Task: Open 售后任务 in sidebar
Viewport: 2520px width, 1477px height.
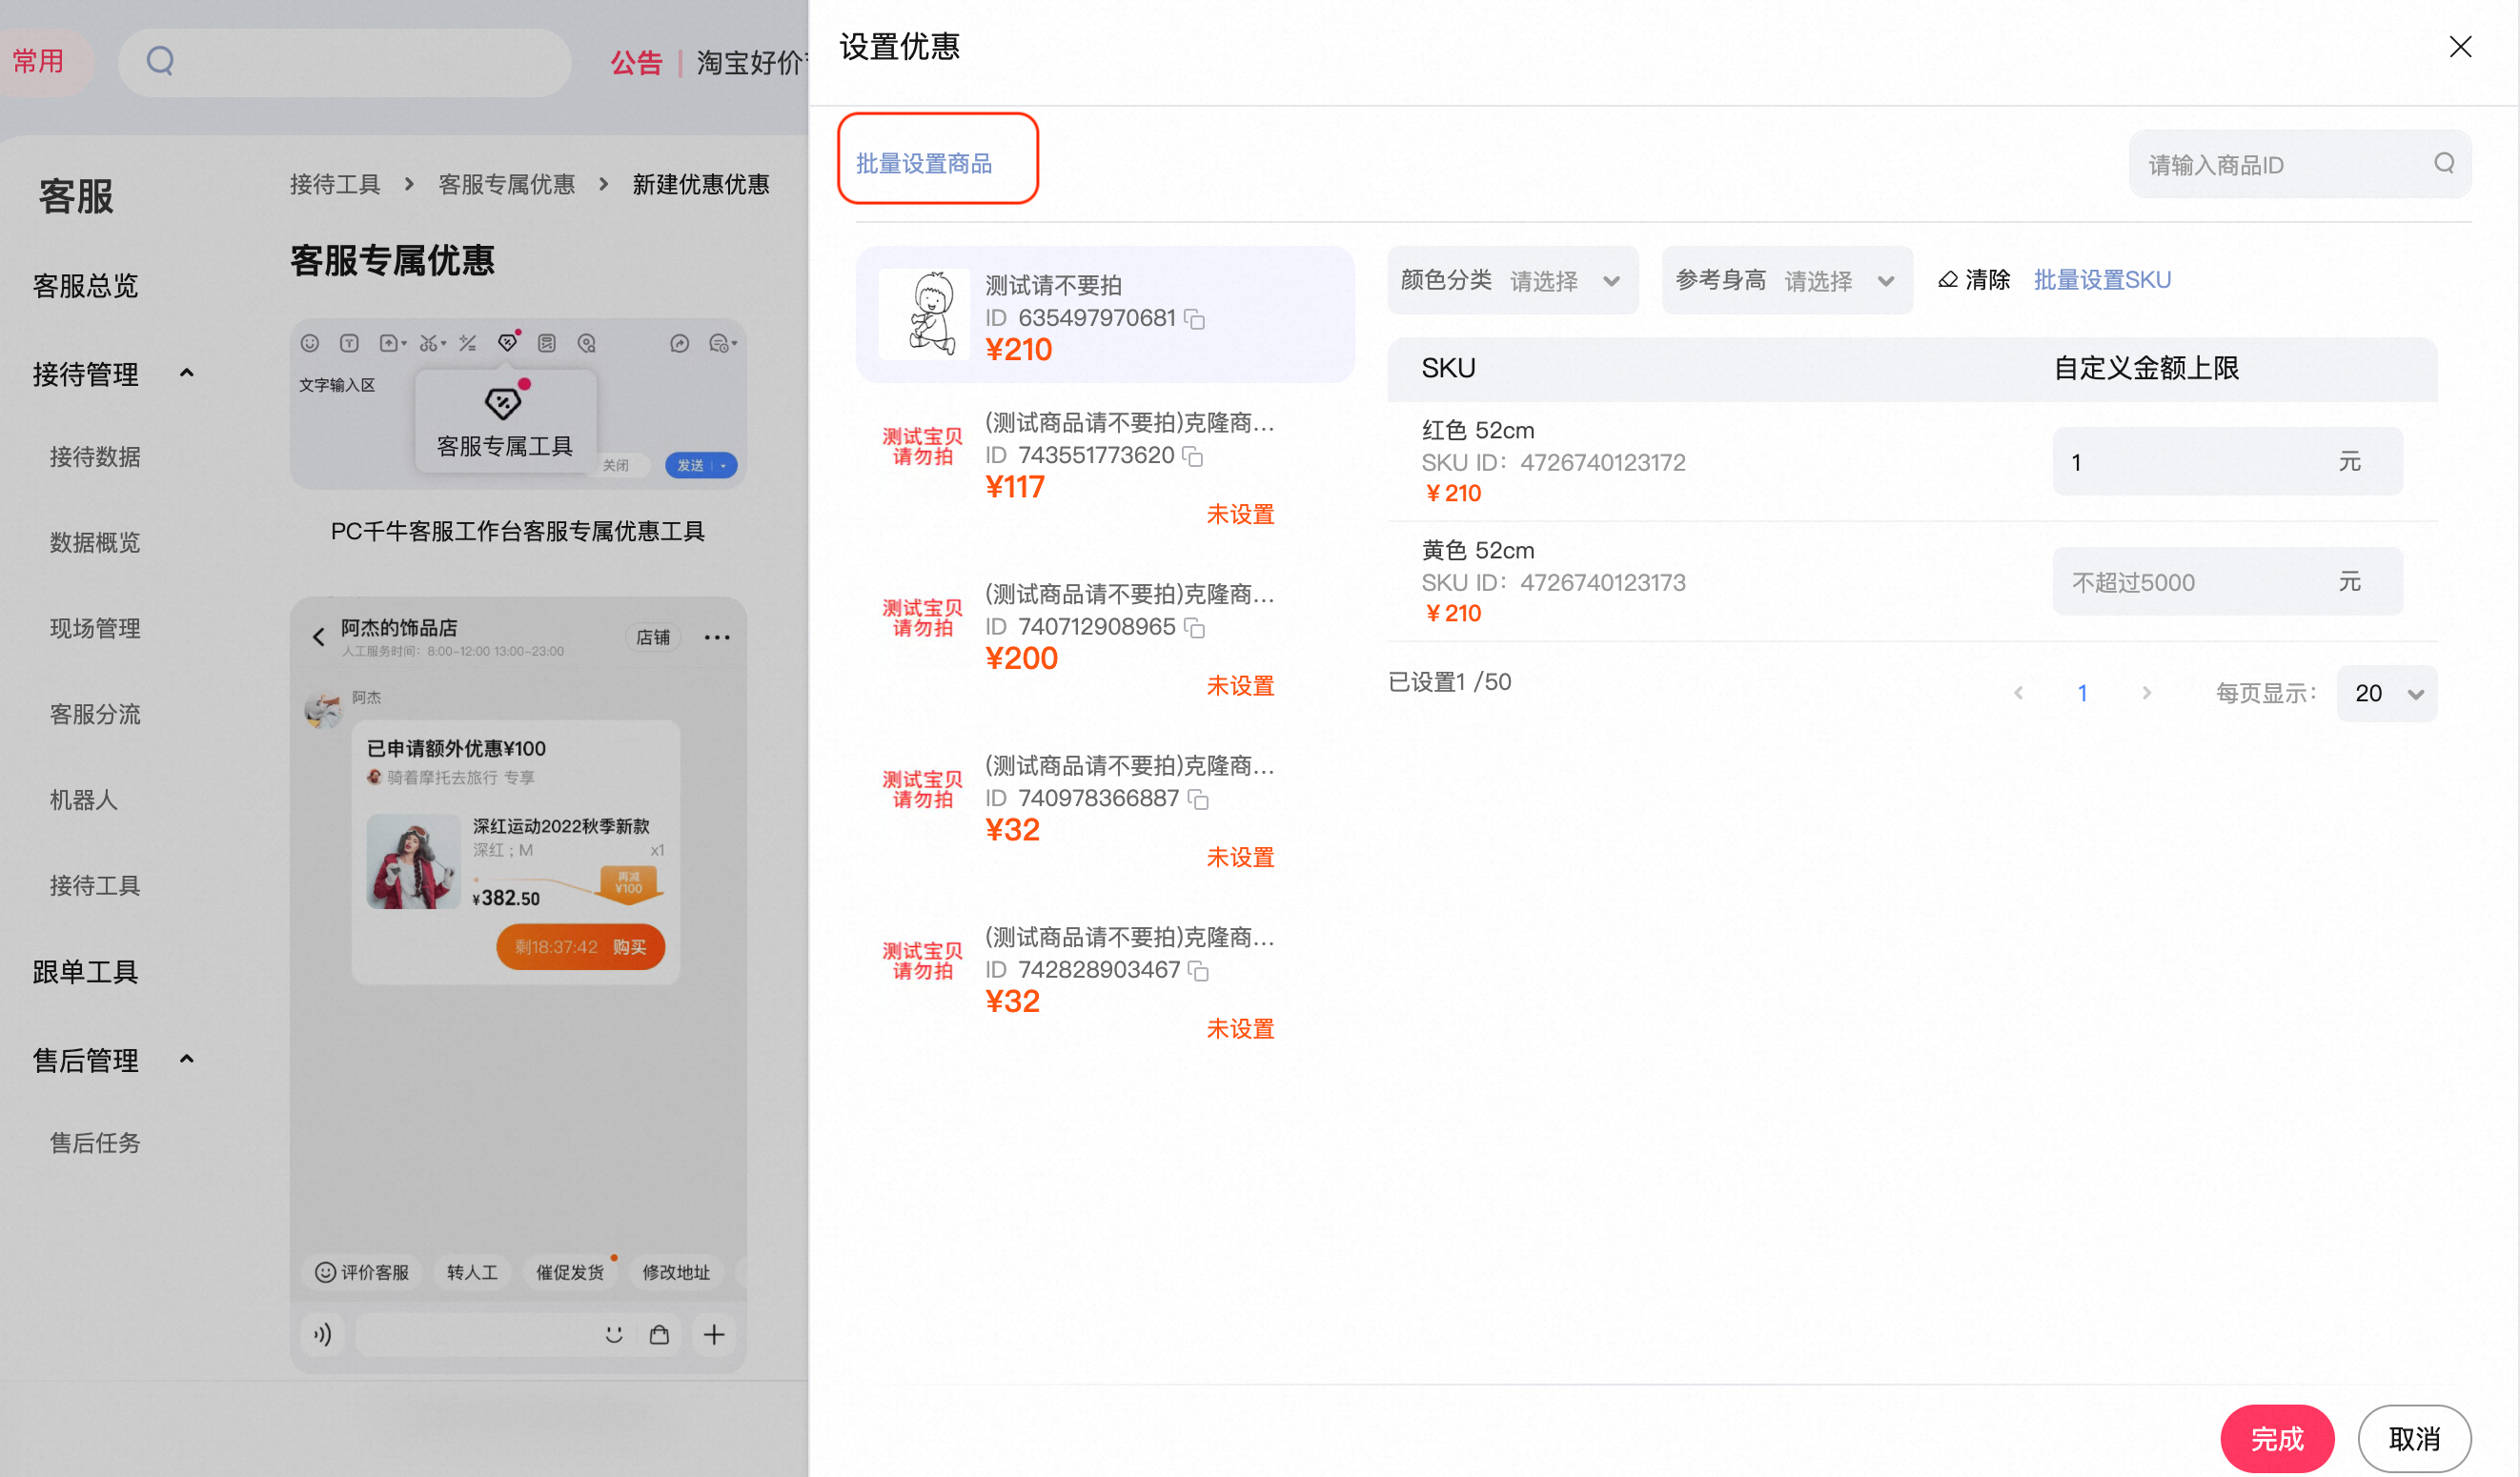Action: (95, 1143)
